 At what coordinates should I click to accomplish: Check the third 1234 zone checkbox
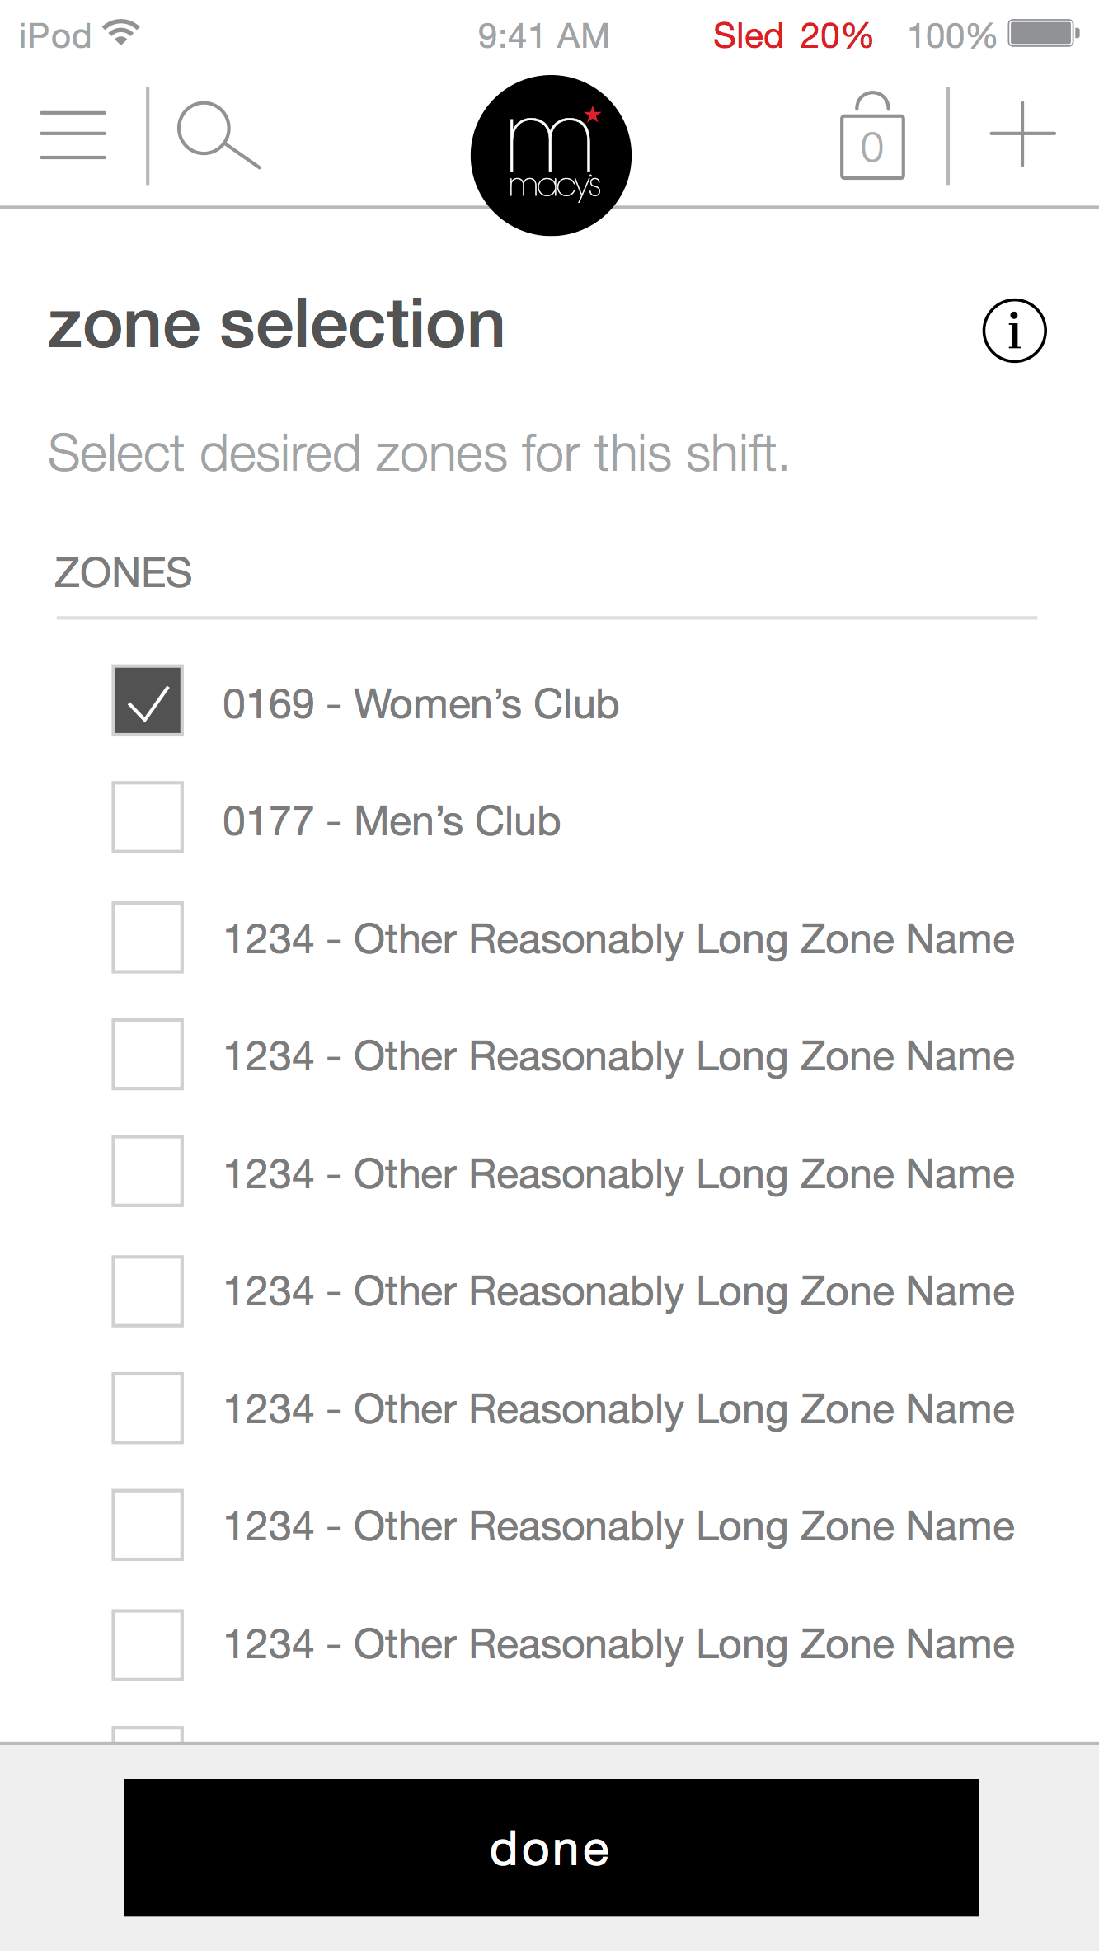[148, 1172]
